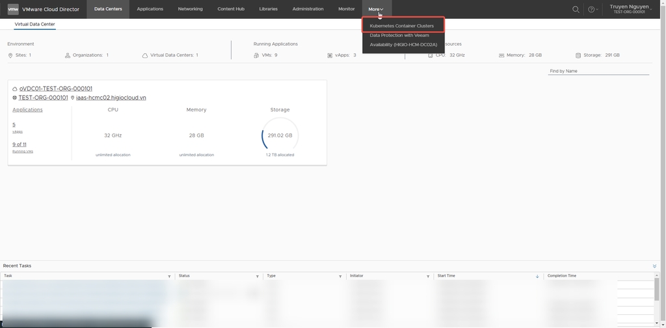The height and width of the screenshot is (328, 666).
Task: Click the iaas-hcmc02.higiocloud.vn site link
Action: (111, 98)
